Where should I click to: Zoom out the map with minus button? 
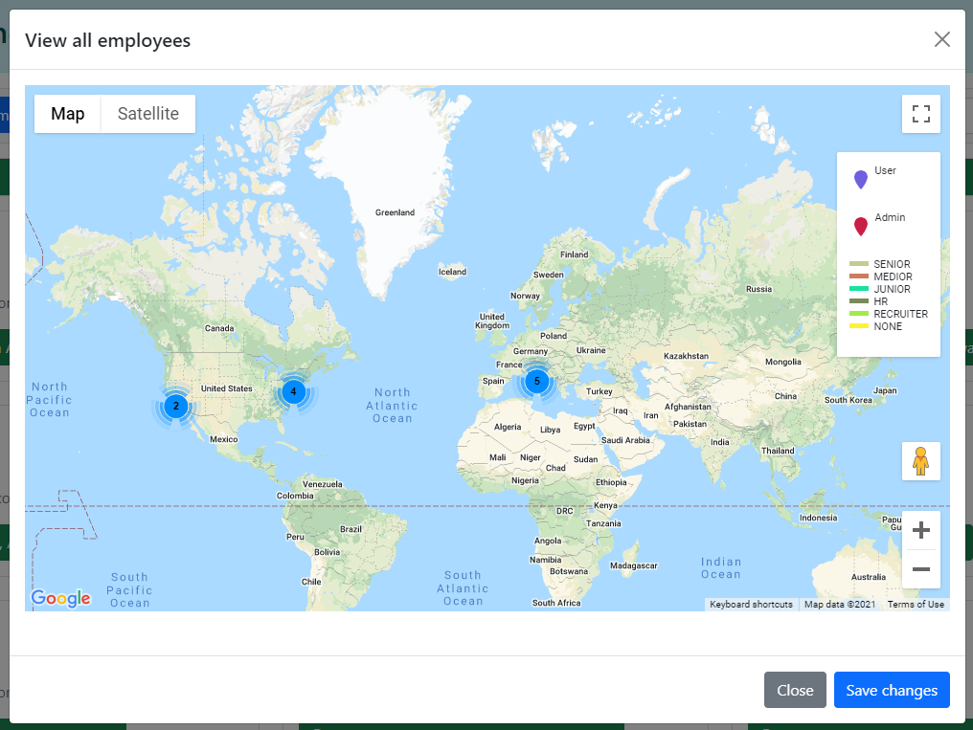(x=921, y=569)
